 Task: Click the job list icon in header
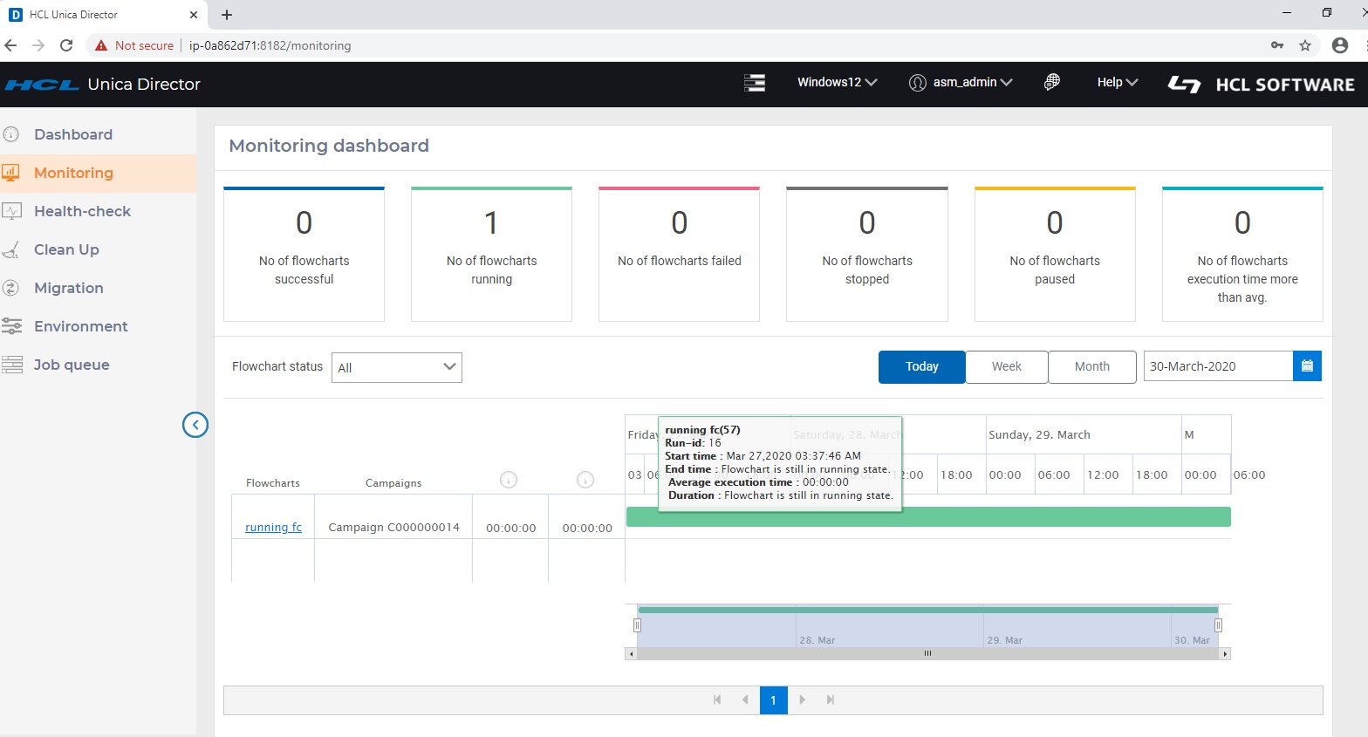click(x=754, y=83)
